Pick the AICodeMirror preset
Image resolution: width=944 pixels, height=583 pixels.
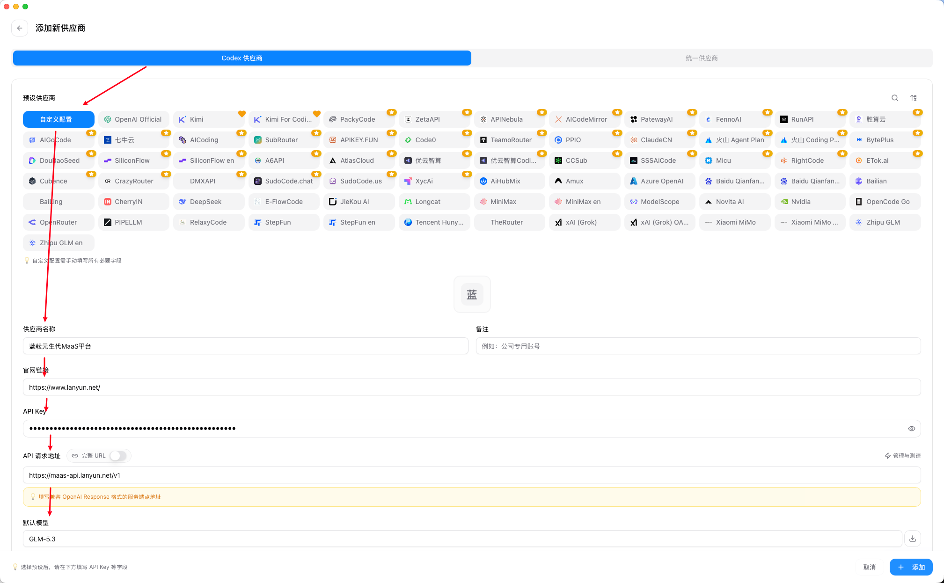point(585,119)
